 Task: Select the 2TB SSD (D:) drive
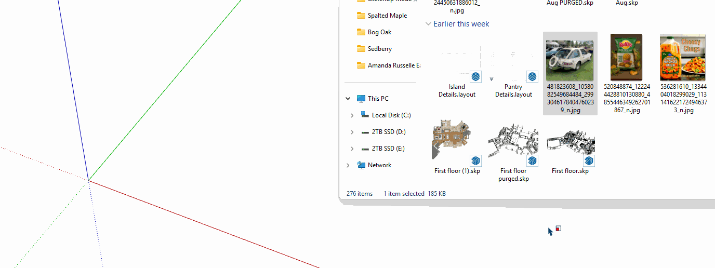click(383, 132)
